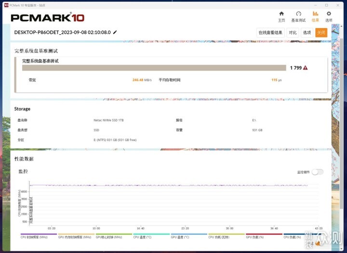Click the path value E:\

pos(254,120)
